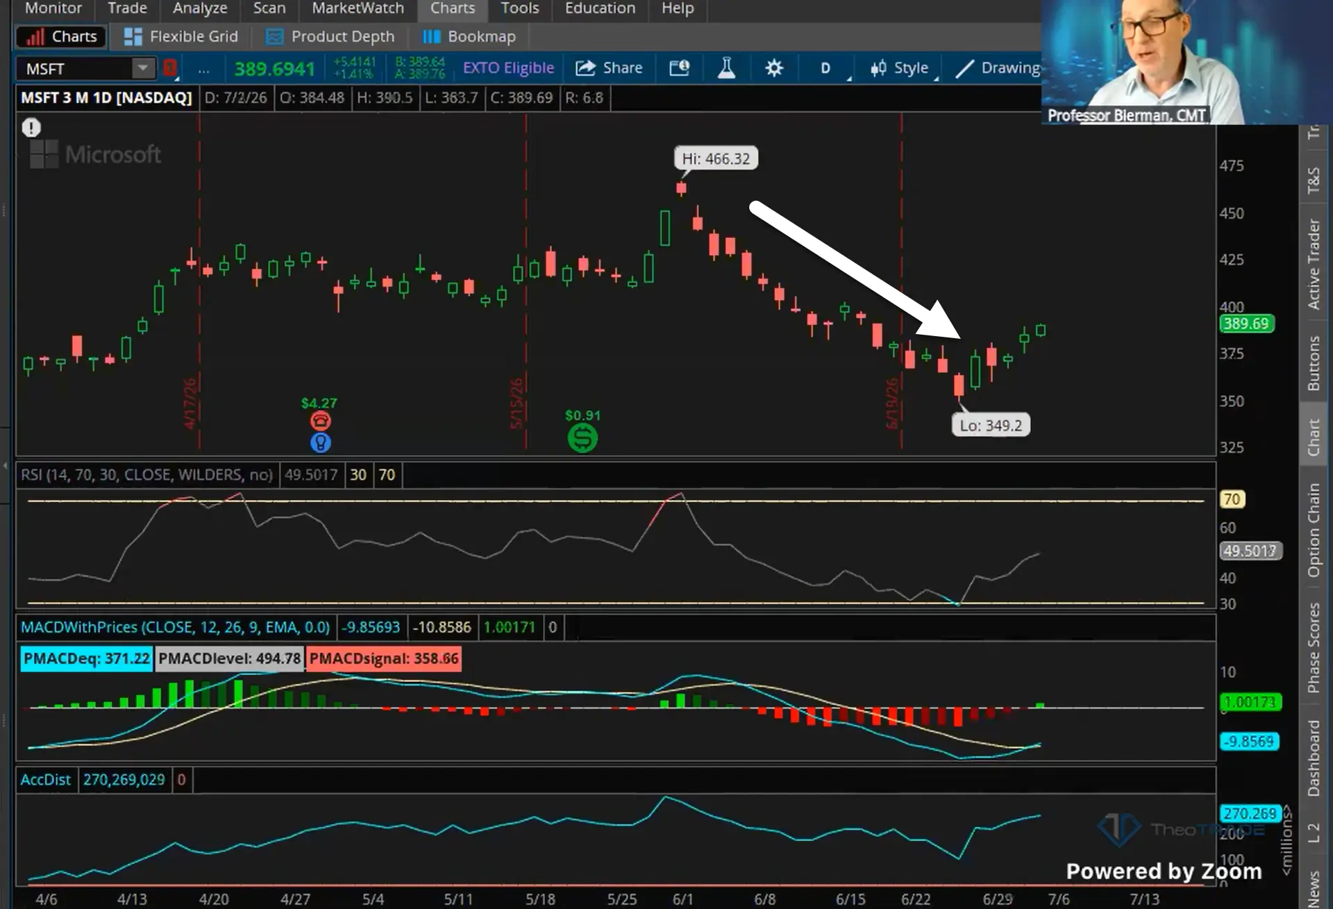The height and width of the screenshot is (909, 1333).
Task: Click the 49.5017 RSI axis bubble
Action: pos(1250,551)
